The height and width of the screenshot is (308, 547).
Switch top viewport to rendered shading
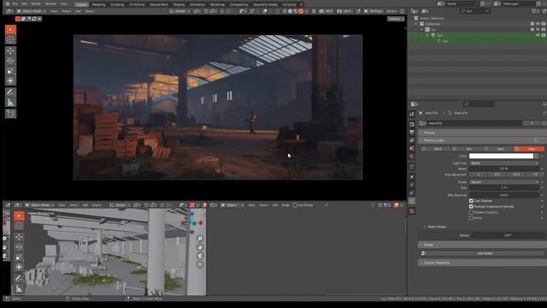pos(301,11)
